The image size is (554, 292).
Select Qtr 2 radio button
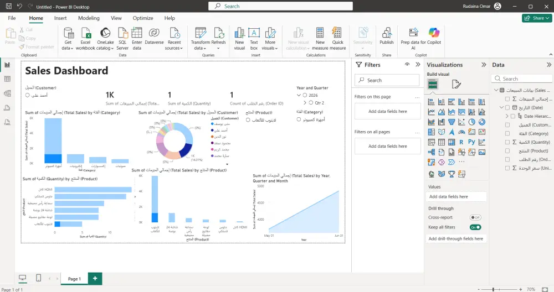[x=311, y=103]
